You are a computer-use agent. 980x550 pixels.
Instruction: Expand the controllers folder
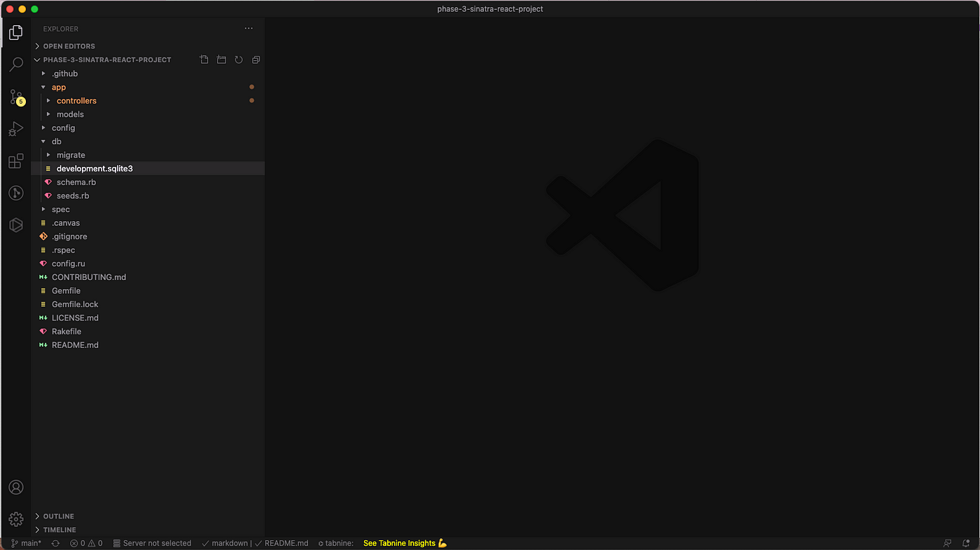coord(149,101)
